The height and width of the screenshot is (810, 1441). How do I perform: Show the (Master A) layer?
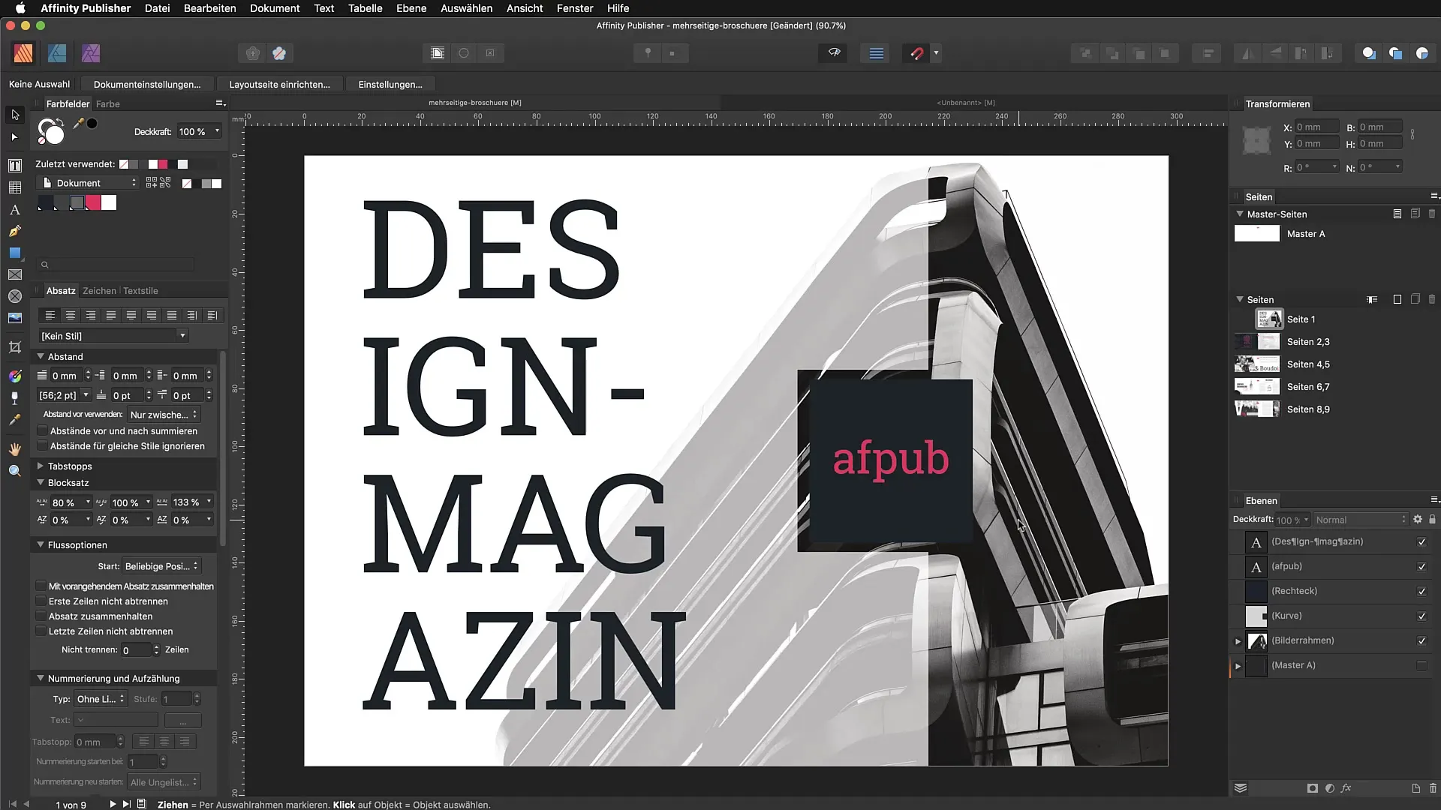[1421, 665]
